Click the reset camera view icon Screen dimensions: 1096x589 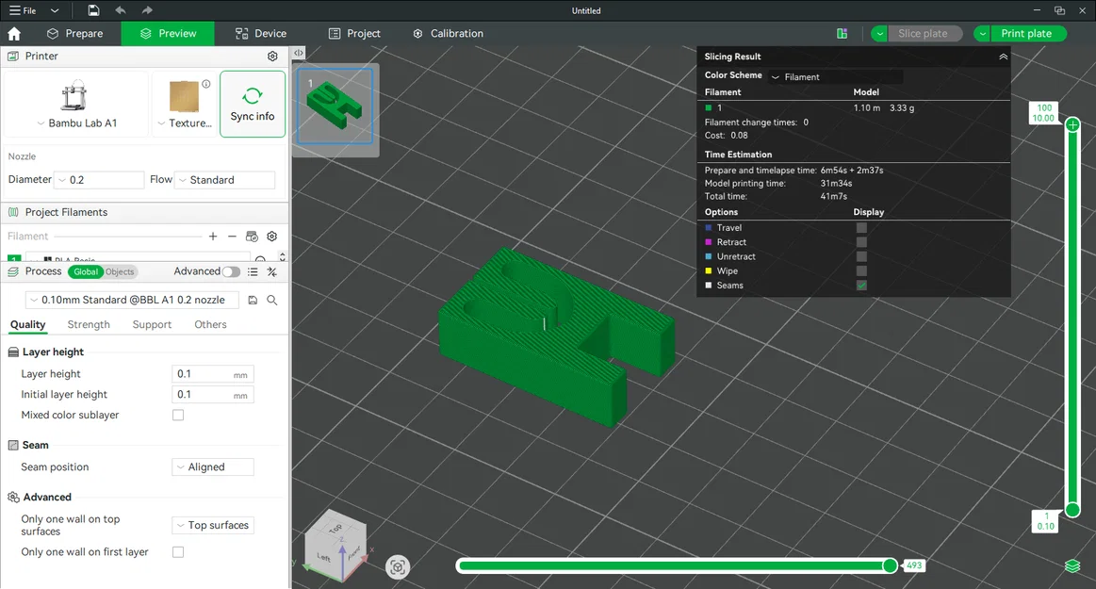click(398, 566)
